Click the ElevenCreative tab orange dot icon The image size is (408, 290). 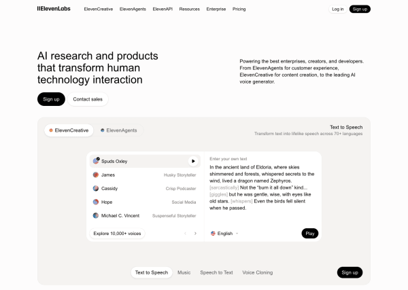[x=51, y=130]
